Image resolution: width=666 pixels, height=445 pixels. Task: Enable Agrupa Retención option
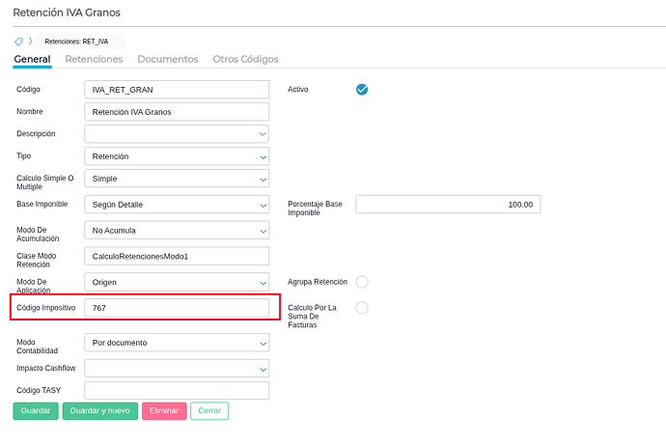[x=362, y=282]
